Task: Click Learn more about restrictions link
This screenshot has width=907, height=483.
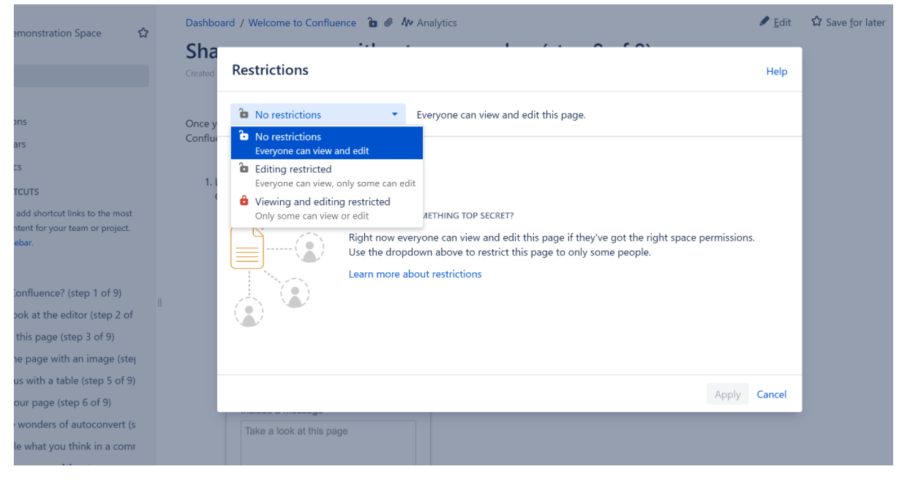Action: click(415, 274)
